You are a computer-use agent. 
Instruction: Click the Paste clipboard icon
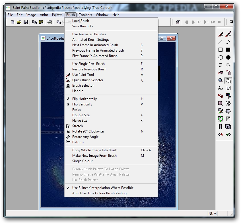point(41,22)
